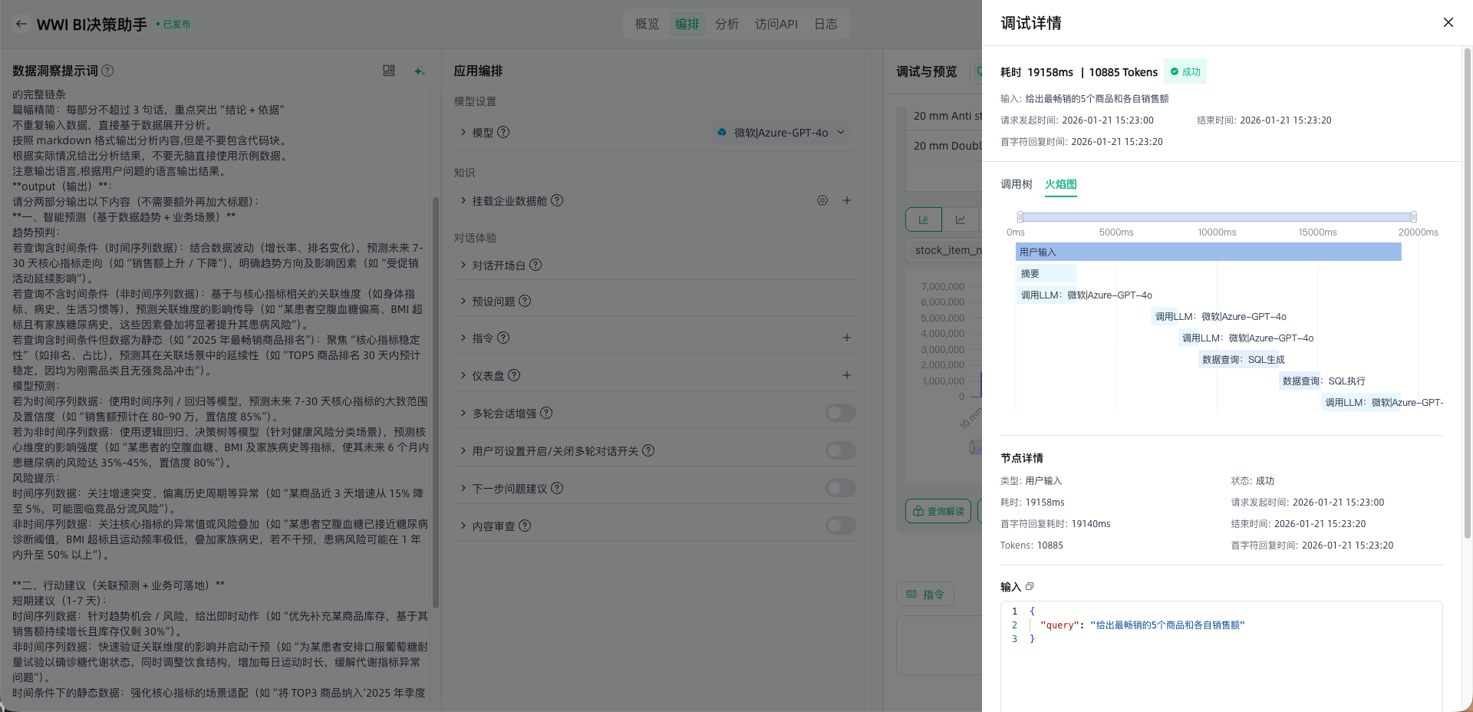The height and width of the screenshot is (712, 1473).
Task: Click the 查询解读 button
Action: click(938, 511)
